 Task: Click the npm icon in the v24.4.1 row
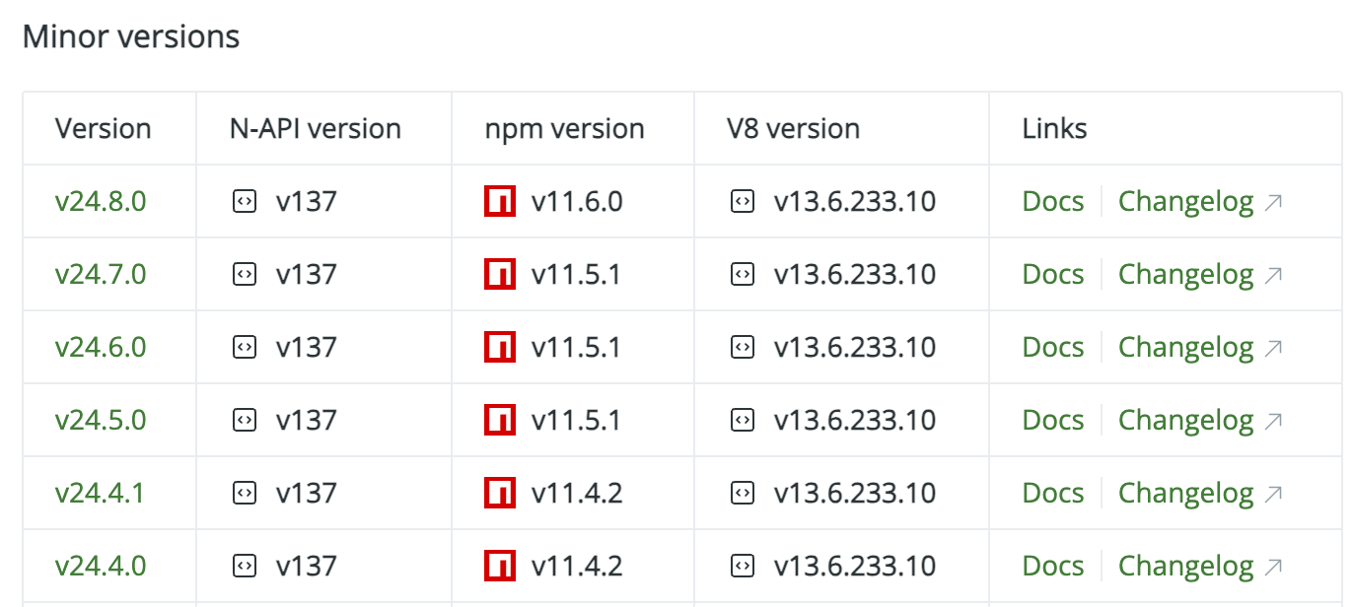point(500,492)
